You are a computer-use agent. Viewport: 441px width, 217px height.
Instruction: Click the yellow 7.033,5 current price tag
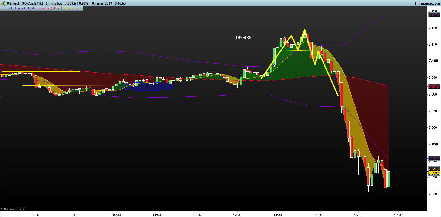433,174
